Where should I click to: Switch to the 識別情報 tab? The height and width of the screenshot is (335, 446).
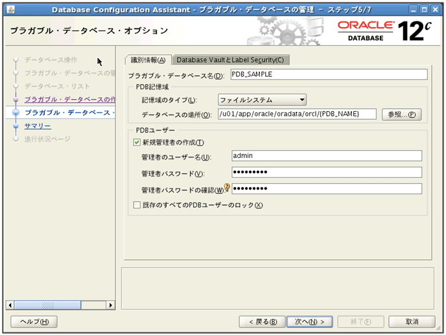pyautogui.click(x=148, y=60)
